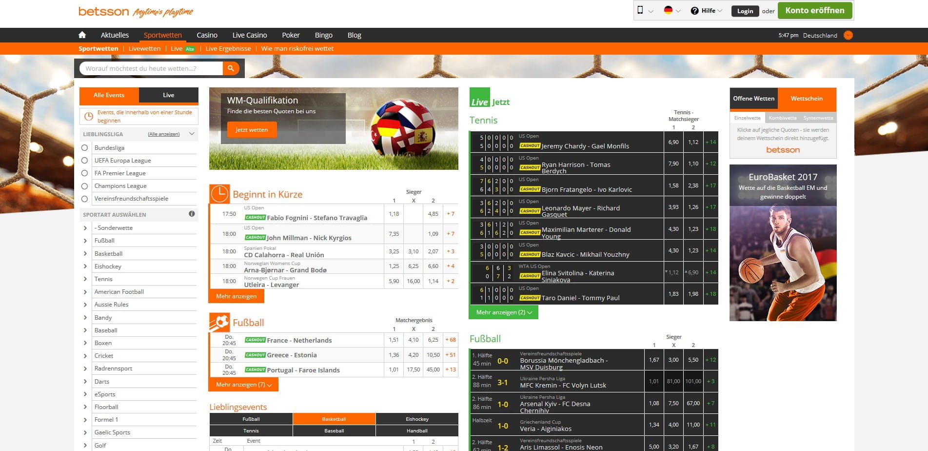This screenshot has width=928, height=451.
Task: Click the home icon in navigation bar
Action: (82, 35)
